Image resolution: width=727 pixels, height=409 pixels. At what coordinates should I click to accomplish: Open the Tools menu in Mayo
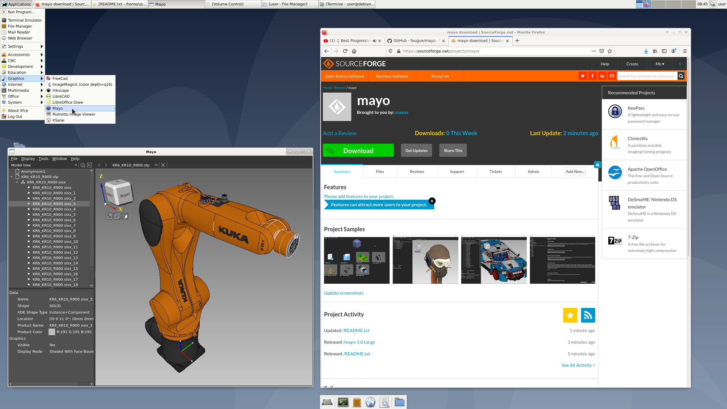pyautogui.click(x=43, y=158)
